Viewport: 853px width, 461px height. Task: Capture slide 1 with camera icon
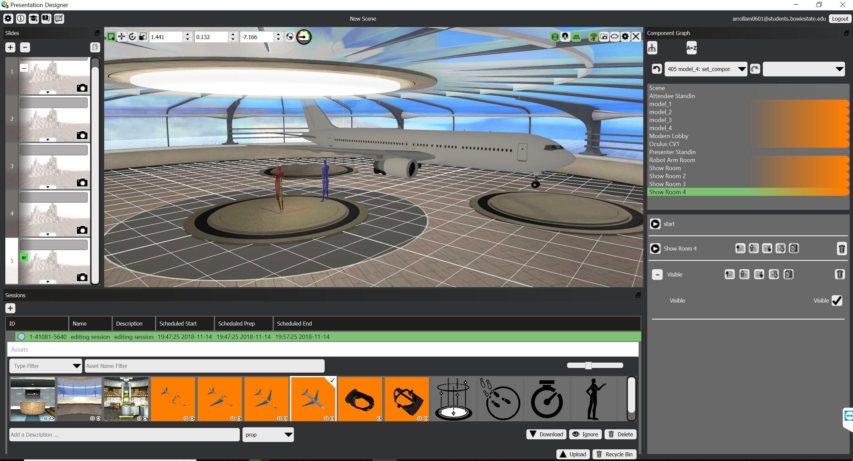[x=82, y=88]
